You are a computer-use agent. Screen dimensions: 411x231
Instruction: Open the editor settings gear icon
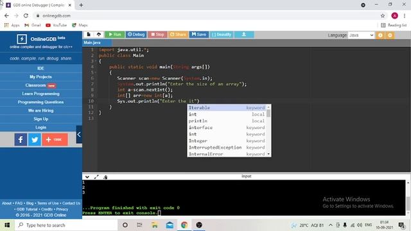pos(390,35)
